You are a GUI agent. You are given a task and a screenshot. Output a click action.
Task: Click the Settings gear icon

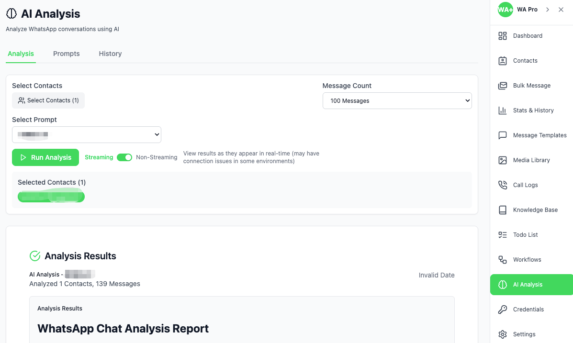click(x=503, y=334)
